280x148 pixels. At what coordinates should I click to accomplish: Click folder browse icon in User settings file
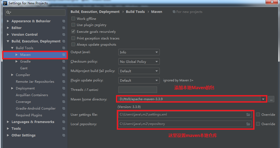[248, 115]
